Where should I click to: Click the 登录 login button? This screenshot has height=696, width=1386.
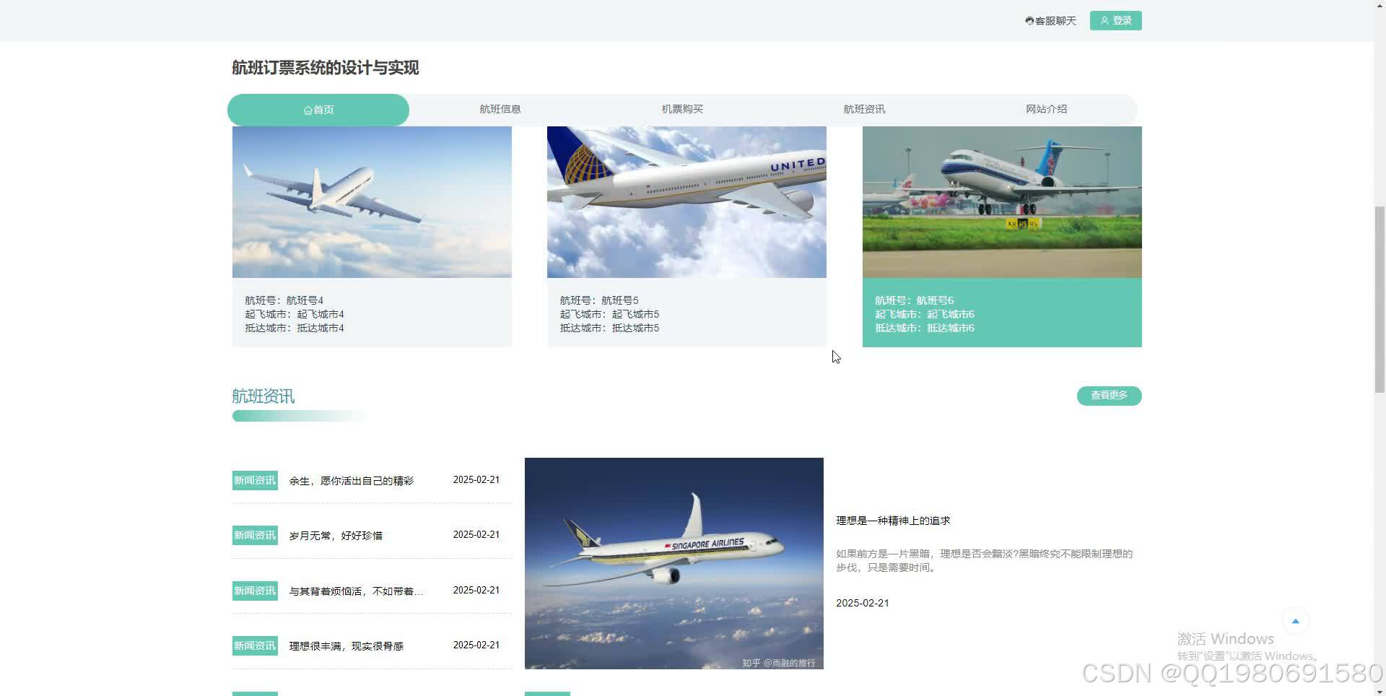(x=1115, y=21)
